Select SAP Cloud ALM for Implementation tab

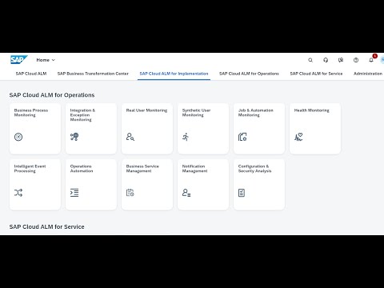[x=174, y=74]
